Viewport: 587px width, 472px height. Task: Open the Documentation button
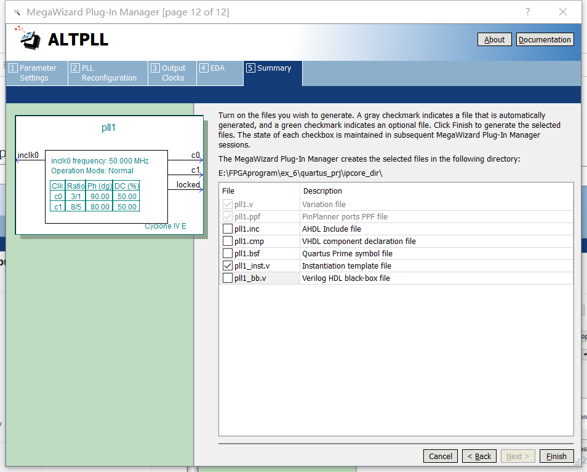tap(545, 40)
